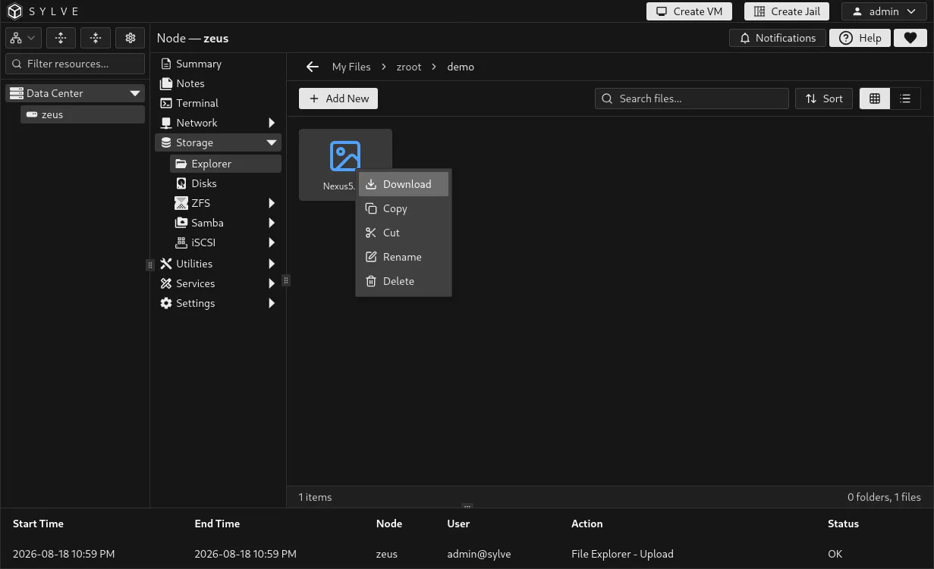The height and width of the screenshot is (569, 934).
Task: Click the Utilities tools icon
Action: [x=166, y=264]
